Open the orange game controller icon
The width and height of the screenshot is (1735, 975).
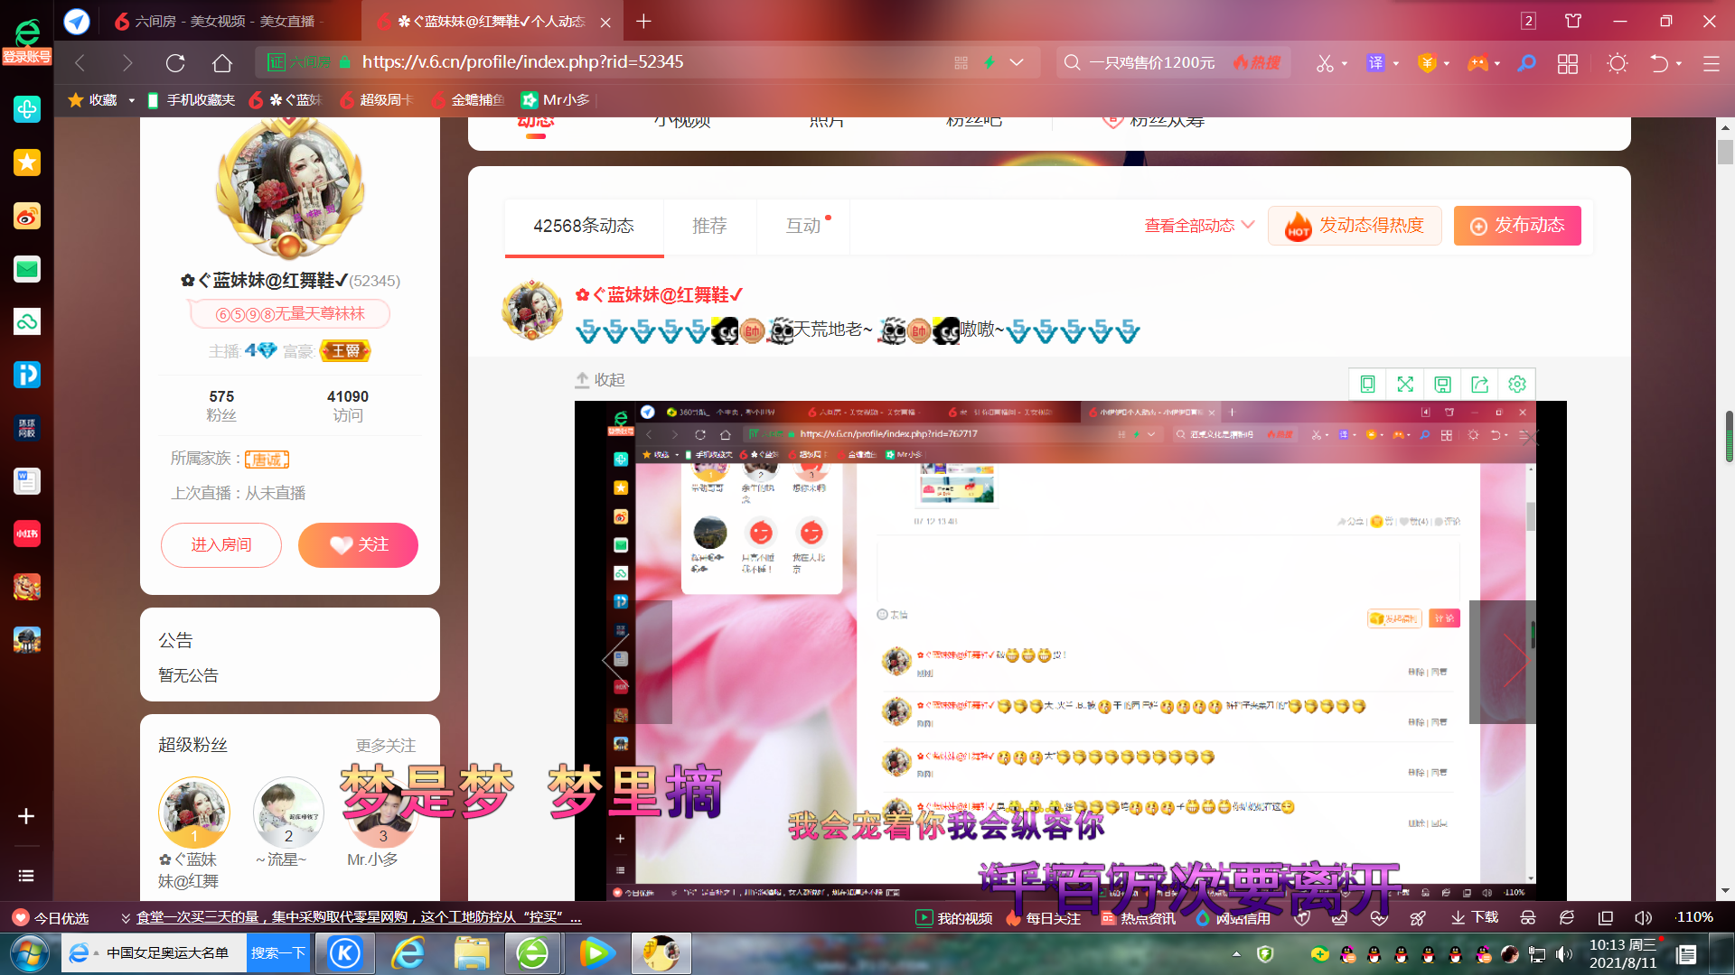tap(1477, 63)
